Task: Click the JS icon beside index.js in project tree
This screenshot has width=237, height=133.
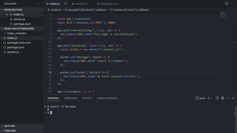Action: click(x=4, y=38)
